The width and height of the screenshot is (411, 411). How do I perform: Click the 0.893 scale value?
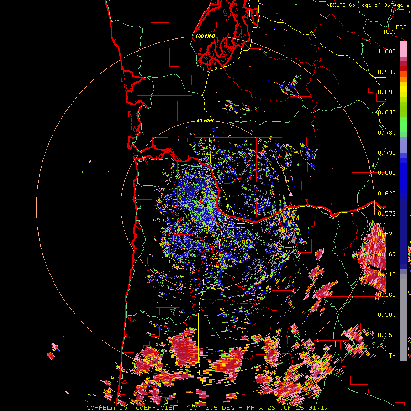pos(387,92)
